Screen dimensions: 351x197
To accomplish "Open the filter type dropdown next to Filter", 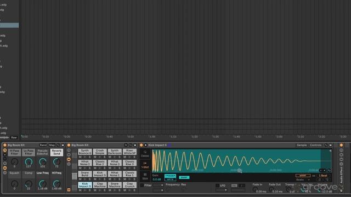I will click(158, 185).
